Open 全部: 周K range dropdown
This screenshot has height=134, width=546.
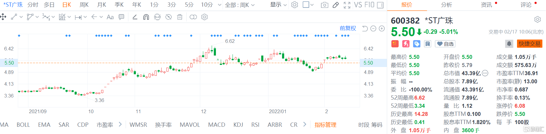click(x=240, y=5)
